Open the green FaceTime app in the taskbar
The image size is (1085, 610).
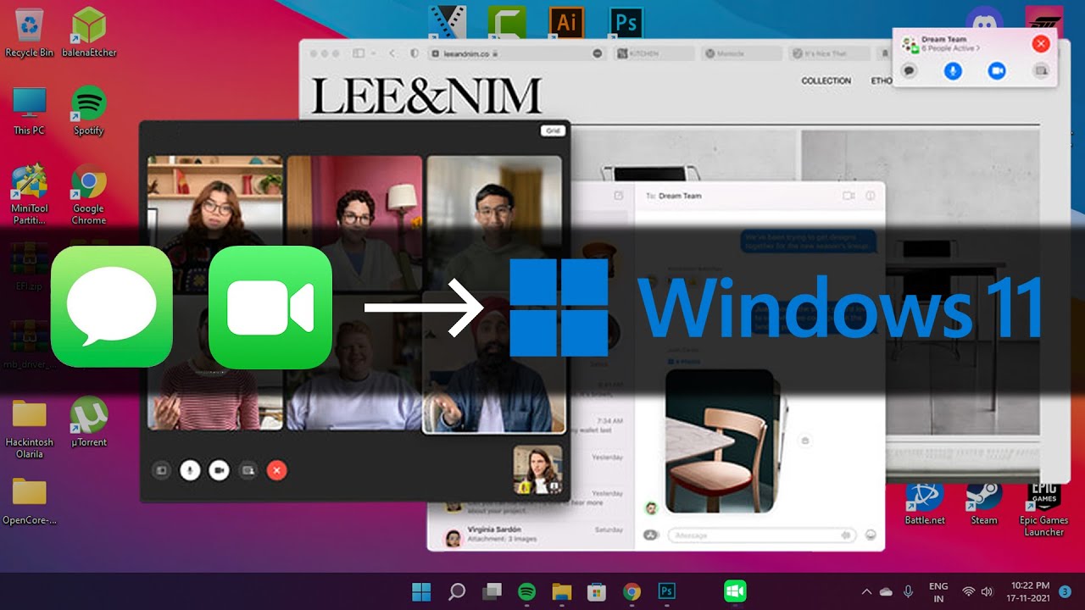[735, 591]
